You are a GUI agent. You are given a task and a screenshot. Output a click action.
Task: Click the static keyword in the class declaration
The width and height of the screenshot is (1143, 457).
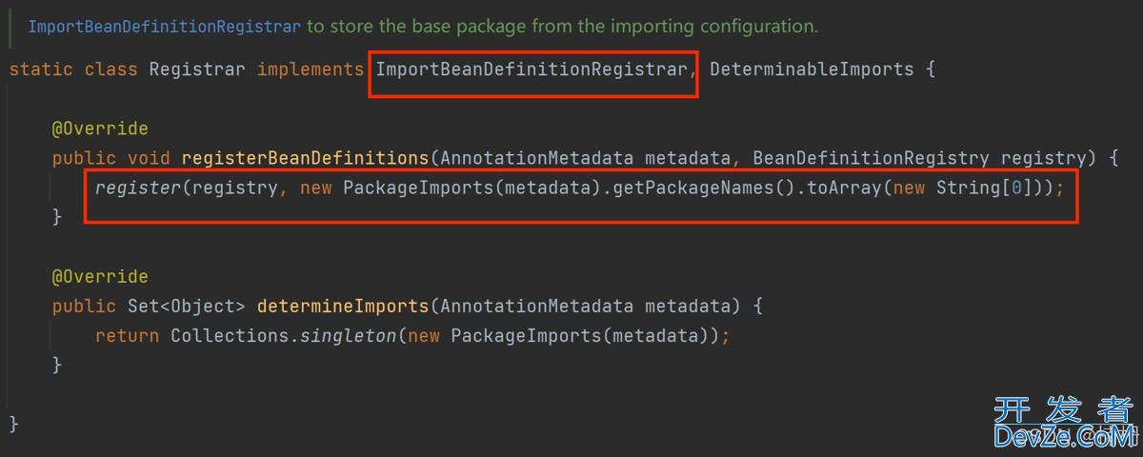(41, 70)
